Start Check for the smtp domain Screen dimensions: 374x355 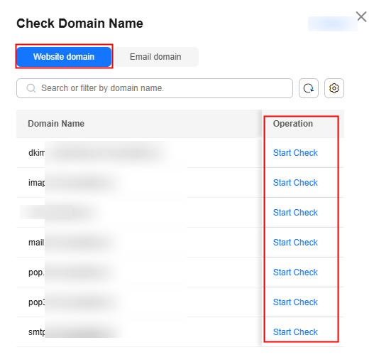tap(295, 332)
